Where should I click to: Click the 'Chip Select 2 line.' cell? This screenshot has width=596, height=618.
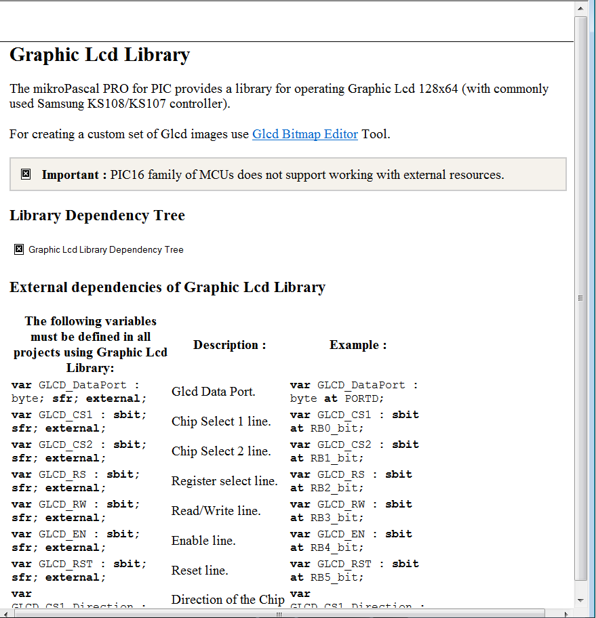coord(221,451)
